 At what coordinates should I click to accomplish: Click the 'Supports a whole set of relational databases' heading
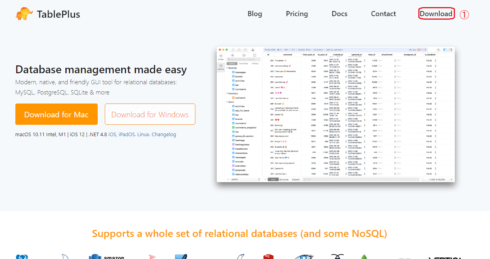tap(239, 234)
